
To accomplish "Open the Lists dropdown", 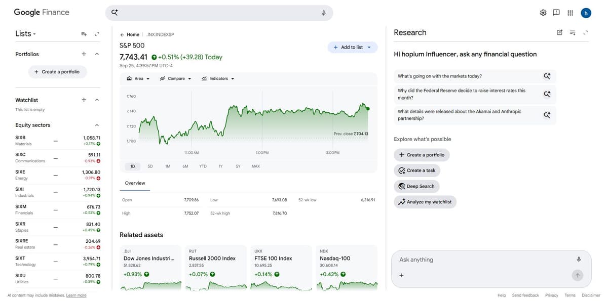I will [26, 33].
